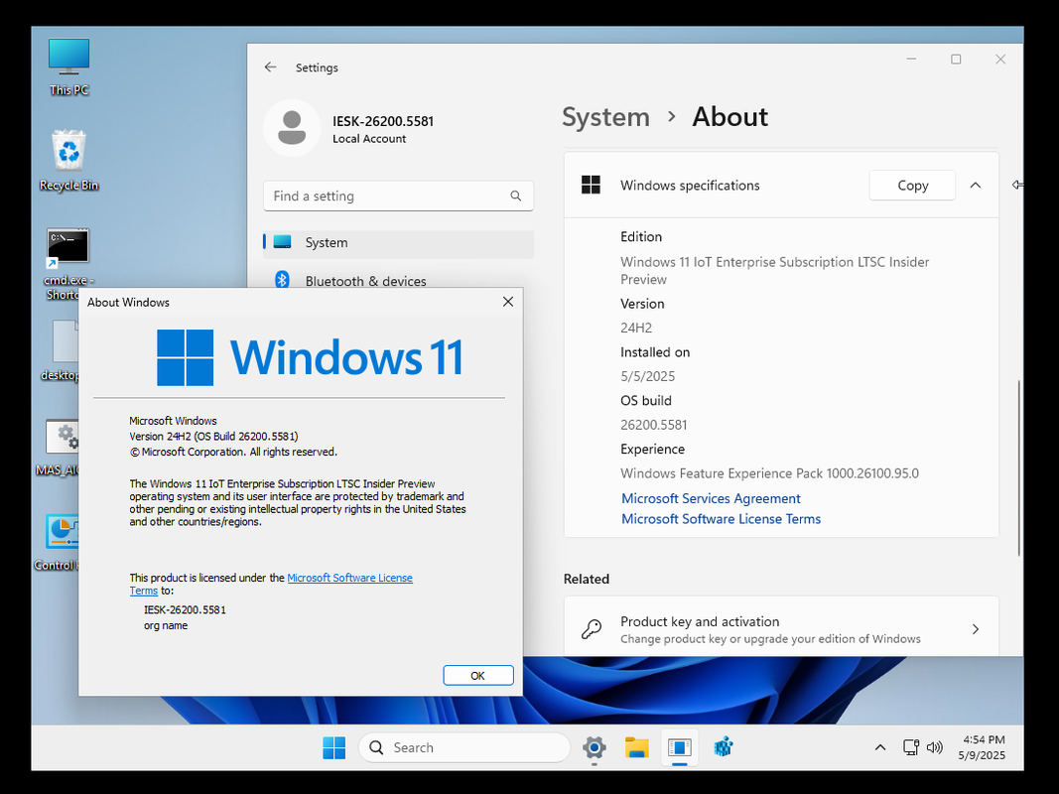Click the taskbar Search box
This screenshot has height=794, width=1059.
tap(464, 747)
